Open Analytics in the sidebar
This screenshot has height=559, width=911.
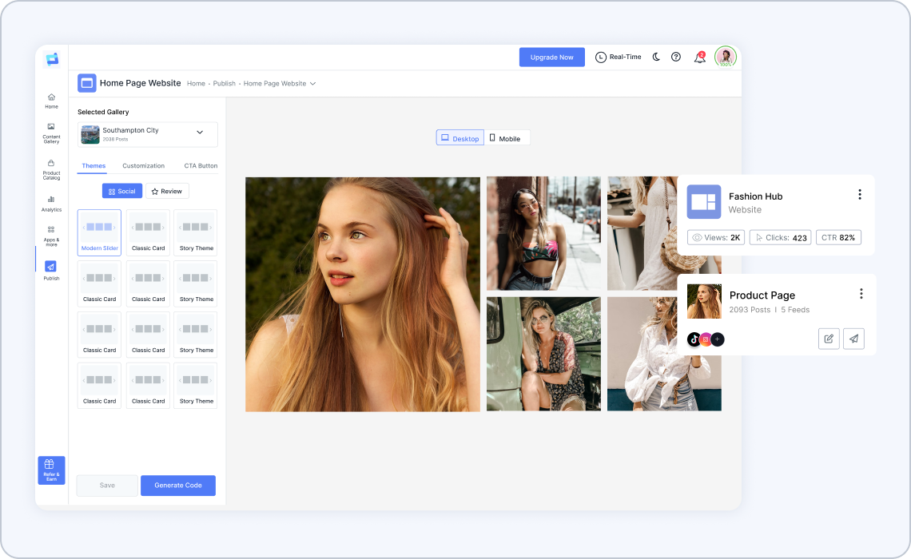coord(51,204)
